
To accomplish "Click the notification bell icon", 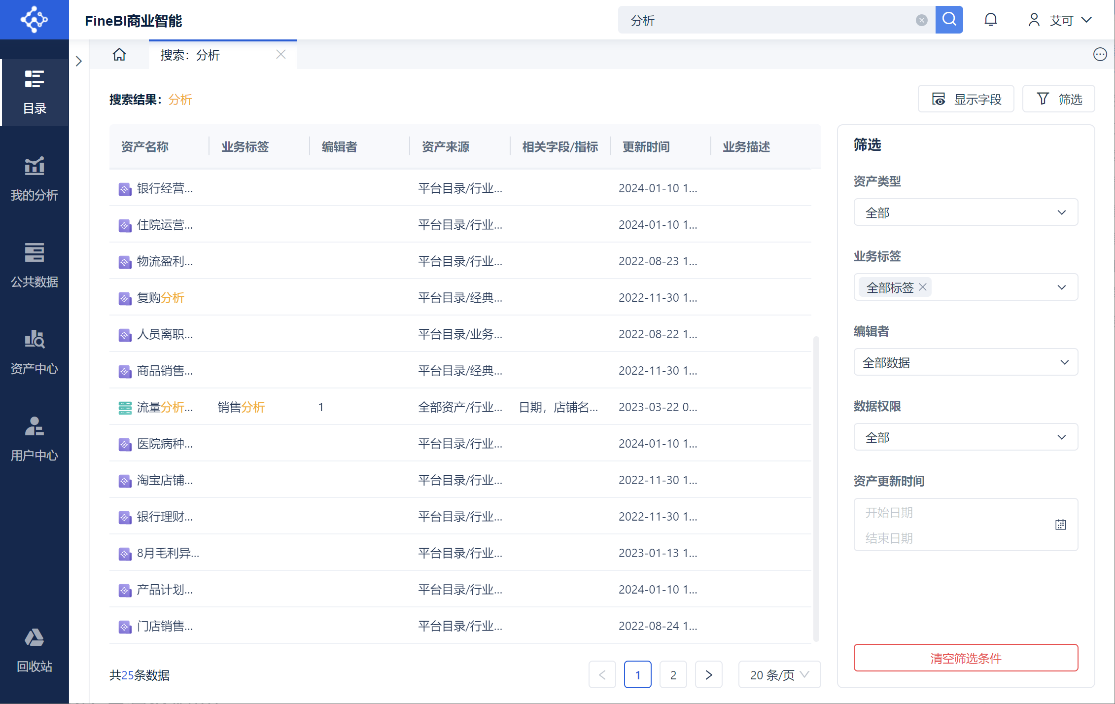I will 990,20.
